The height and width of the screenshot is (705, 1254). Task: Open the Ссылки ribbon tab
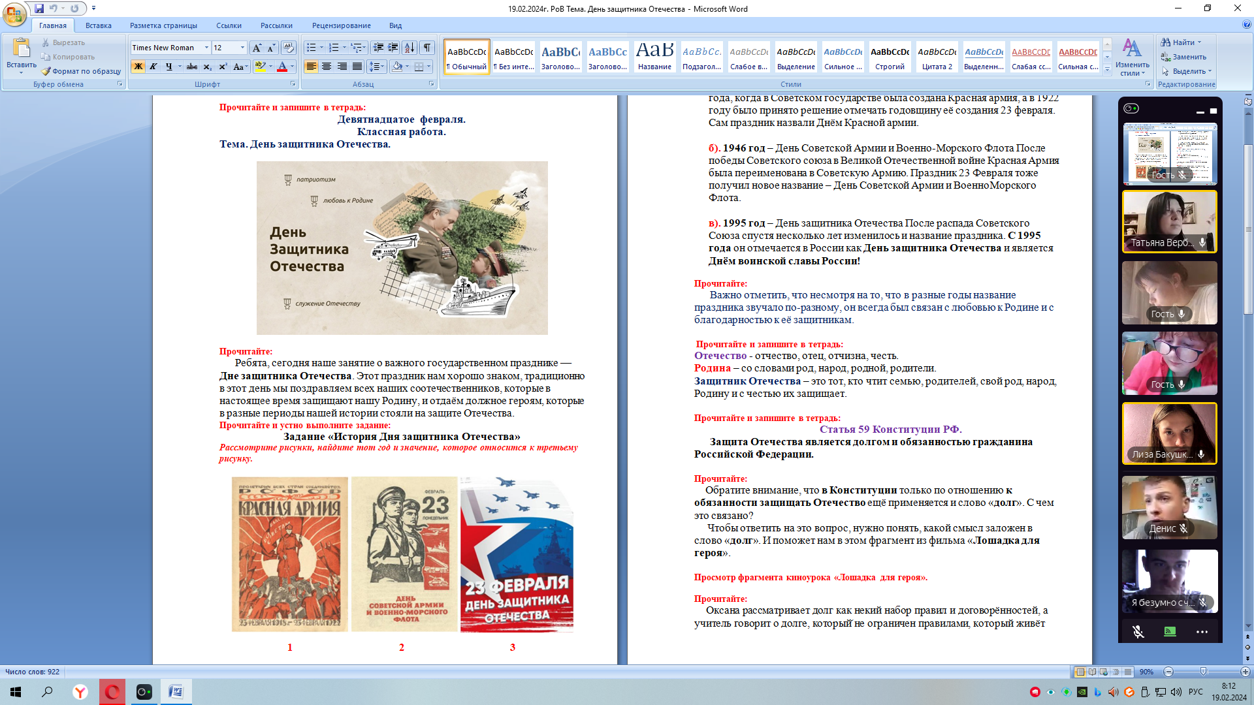click(229, 25)
